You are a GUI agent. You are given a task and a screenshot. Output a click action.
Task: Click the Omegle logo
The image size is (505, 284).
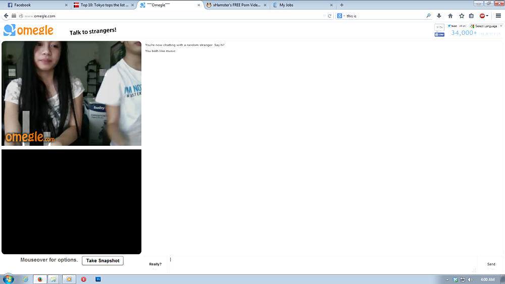click(x=28, y=30)
